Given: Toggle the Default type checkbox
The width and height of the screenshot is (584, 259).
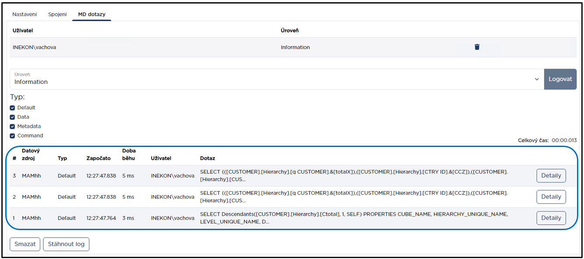Looking at the screenshot, I should coord(12,108).
